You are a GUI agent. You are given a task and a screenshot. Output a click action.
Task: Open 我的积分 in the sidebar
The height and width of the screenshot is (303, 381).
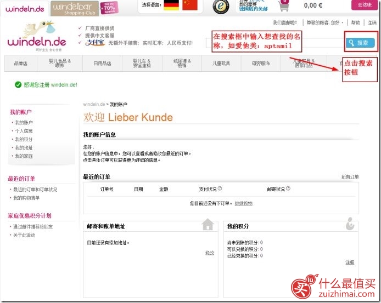click(x=24, y=139)
